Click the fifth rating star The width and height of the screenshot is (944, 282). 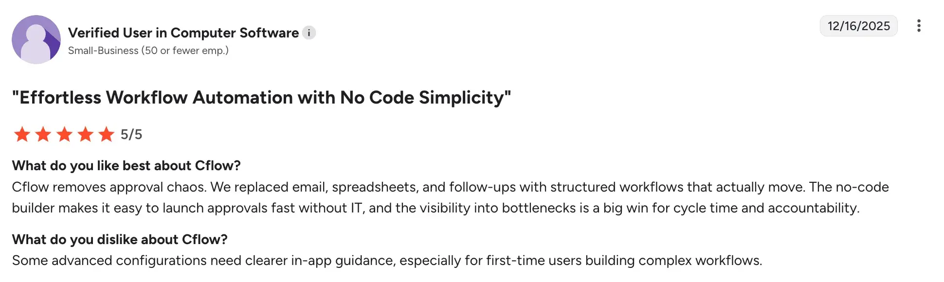(x=107, y=134)
